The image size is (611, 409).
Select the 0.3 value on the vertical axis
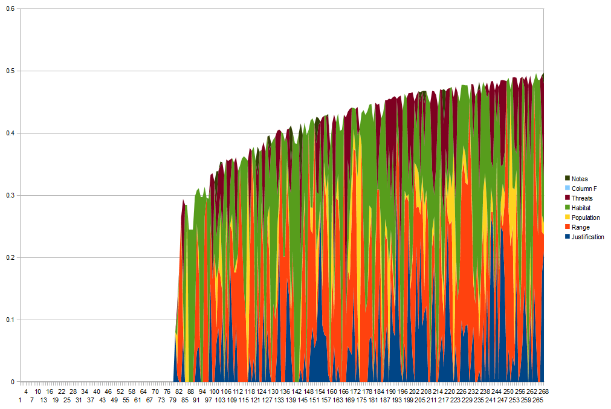(x=10, y=196)
